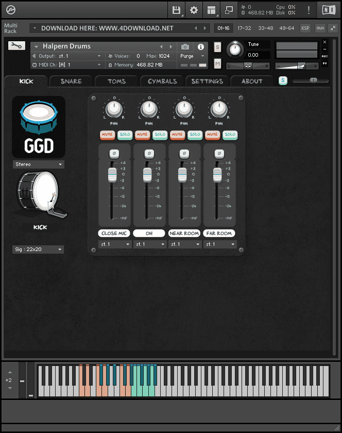Click the rack minimize arrows icon
Image resolution: width=342 pixels, height=433 pixels.
333,28
